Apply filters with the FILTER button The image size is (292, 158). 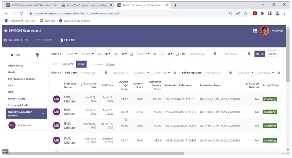(x=259, y=54)
